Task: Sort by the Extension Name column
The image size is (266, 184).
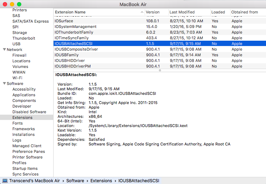Action: (99, 12)
